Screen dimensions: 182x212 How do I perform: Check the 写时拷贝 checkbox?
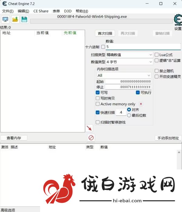(97, 98)
